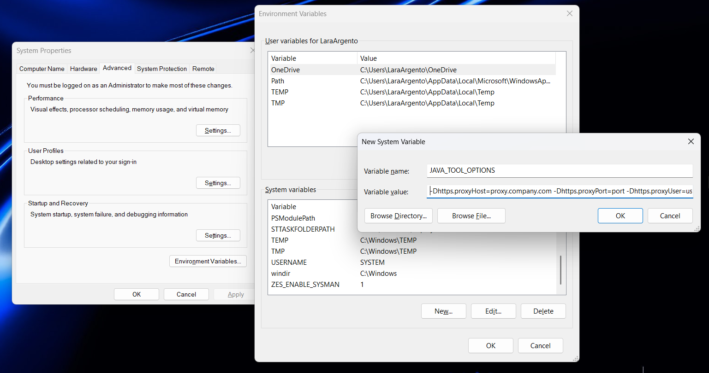Viewport: 709px width, 373px height.
Task: Click OK in Environment Variables window
Action: pyautogui.click(x=490, y=345)
